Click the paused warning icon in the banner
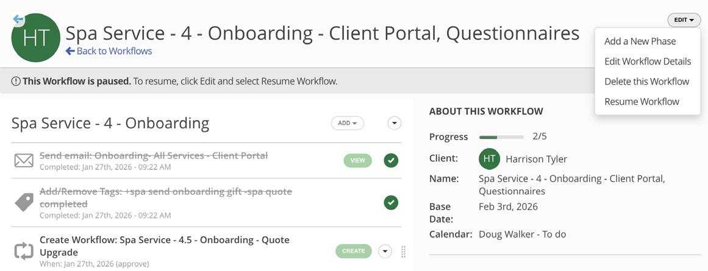 click(16, 81)
